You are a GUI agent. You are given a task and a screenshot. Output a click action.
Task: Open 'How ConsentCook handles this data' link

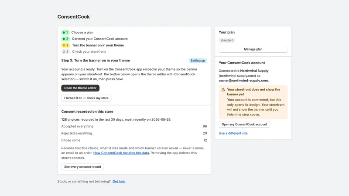pos(121,153)
